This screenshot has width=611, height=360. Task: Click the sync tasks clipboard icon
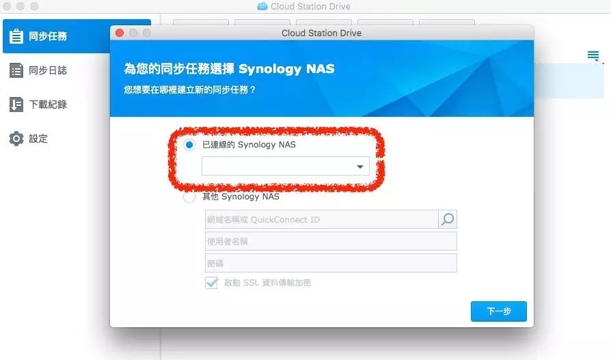tap(16, 36)
